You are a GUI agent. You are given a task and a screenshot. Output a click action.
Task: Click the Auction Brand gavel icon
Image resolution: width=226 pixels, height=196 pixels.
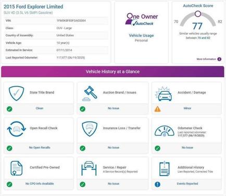click(90, 93)
